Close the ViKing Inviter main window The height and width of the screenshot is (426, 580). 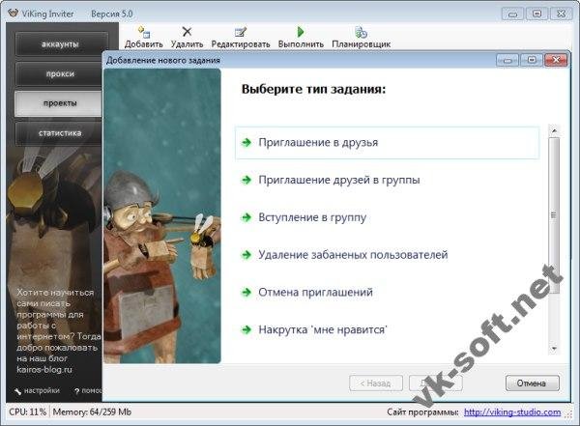(561, 14)
